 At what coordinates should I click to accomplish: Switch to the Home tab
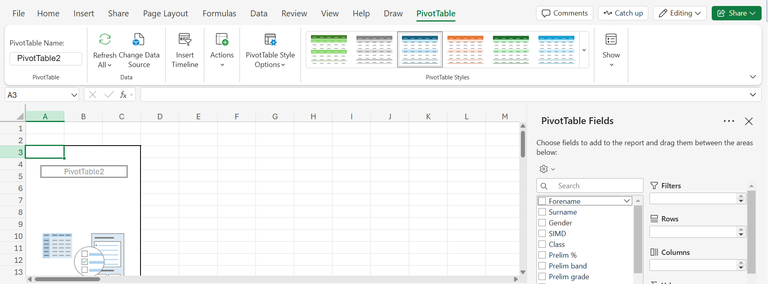[48, 14]
